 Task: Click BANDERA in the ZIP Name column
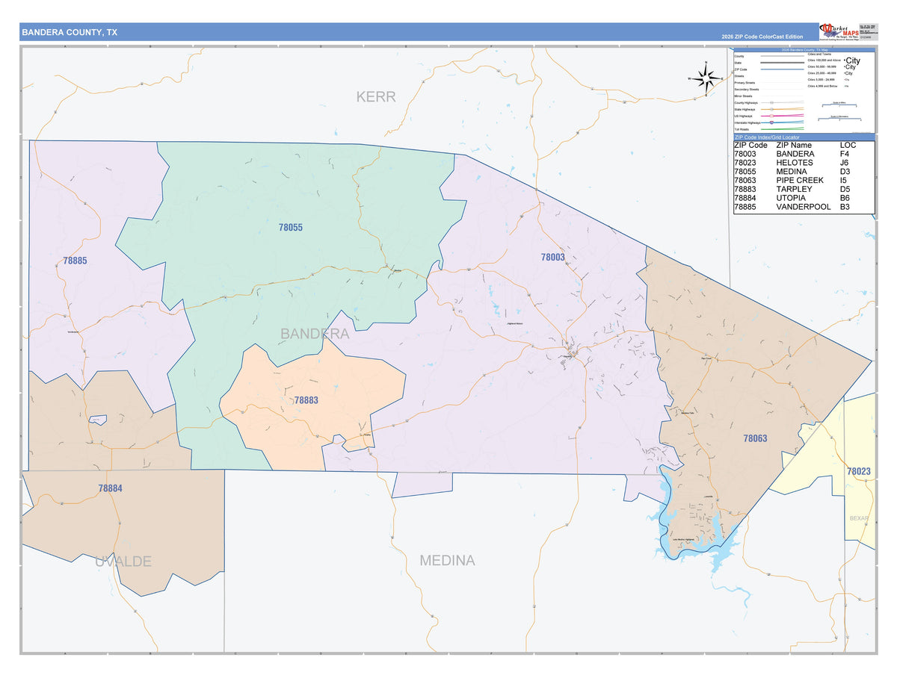point(796,154)
